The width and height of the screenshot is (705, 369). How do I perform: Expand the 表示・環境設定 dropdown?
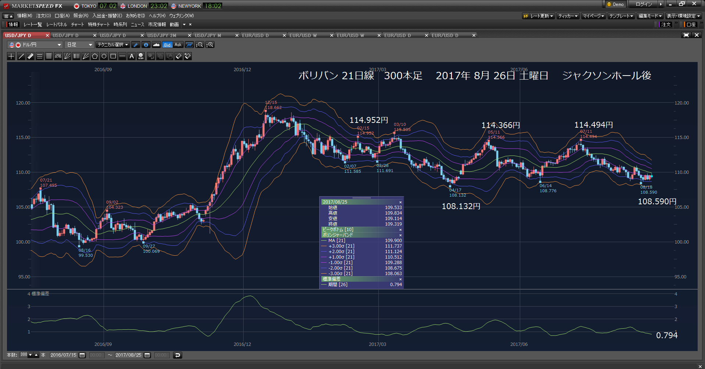pos(683,16)
